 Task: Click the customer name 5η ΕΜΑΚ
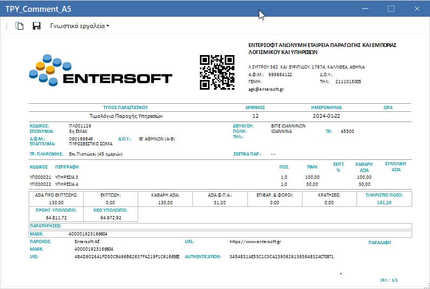point(78,131)
